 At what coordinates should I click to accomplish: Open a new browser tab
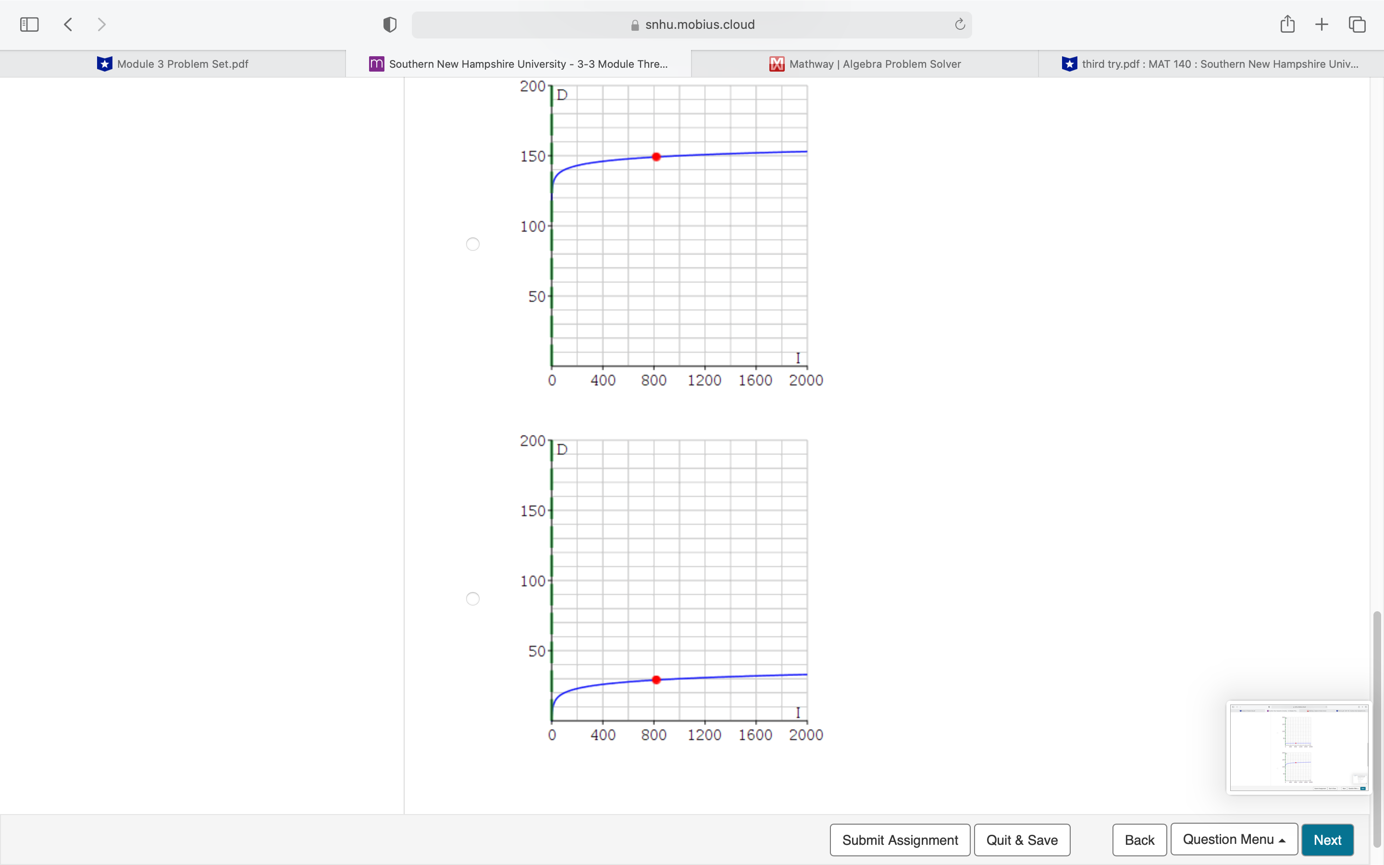coord(1322,24)
